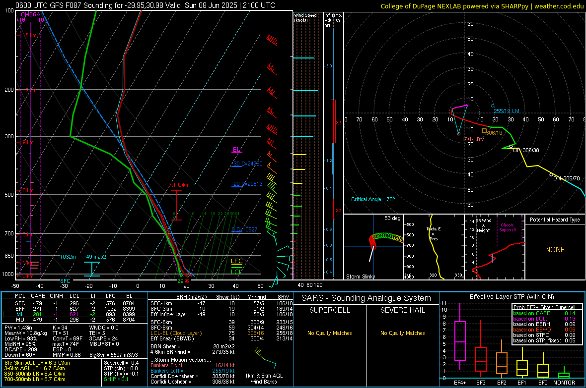The height and width of the screenshot is (388, 586).
Task: Click the Bunkers Right = storm motion line
Action: point(193,366)
